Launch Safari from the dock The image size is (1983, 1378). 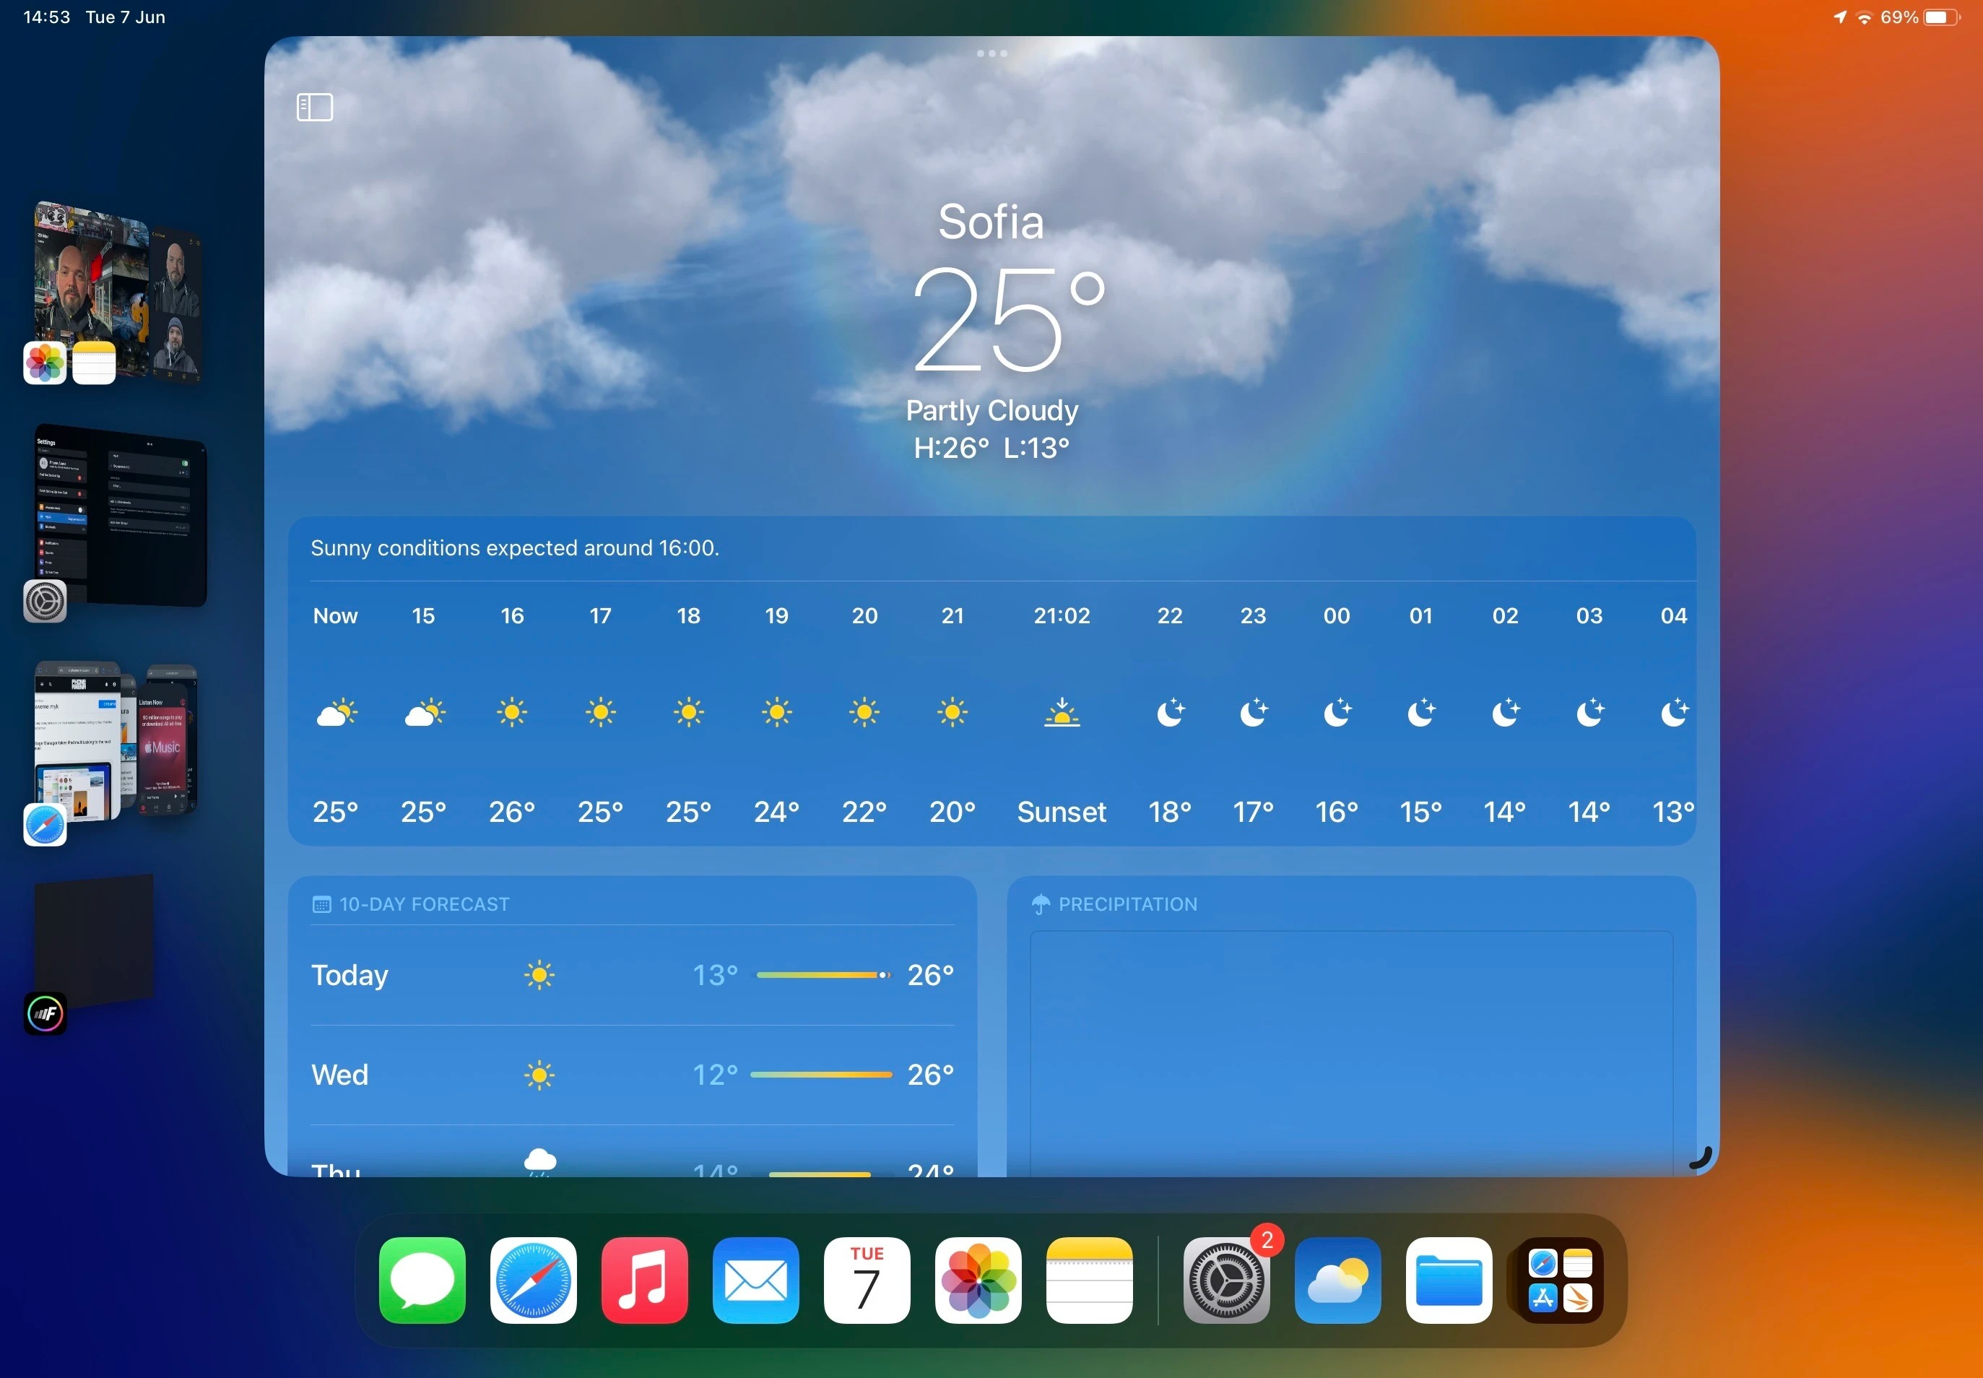(x=533, y=1280)
